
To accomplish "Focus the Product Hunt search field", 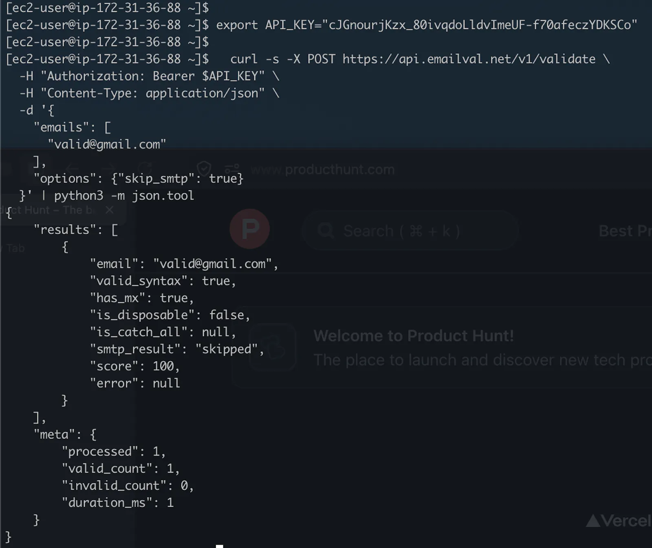I will [411, 231].
